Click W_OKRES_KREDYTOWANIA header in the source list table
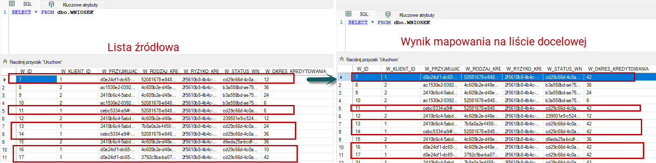656x163 pixels. pos(296,71)
